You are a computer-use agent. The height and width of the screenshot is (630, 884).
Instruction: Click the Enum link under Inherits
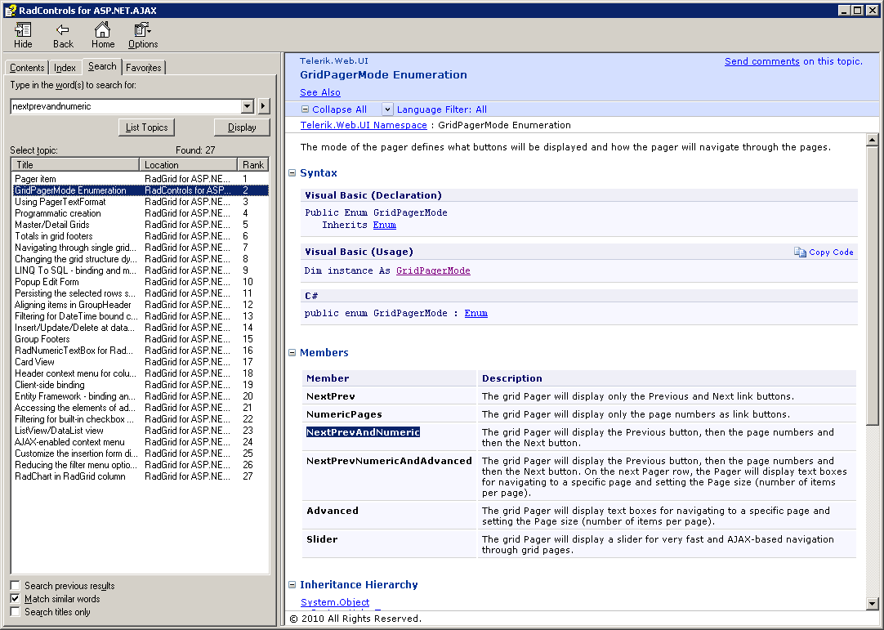[385, 225]
